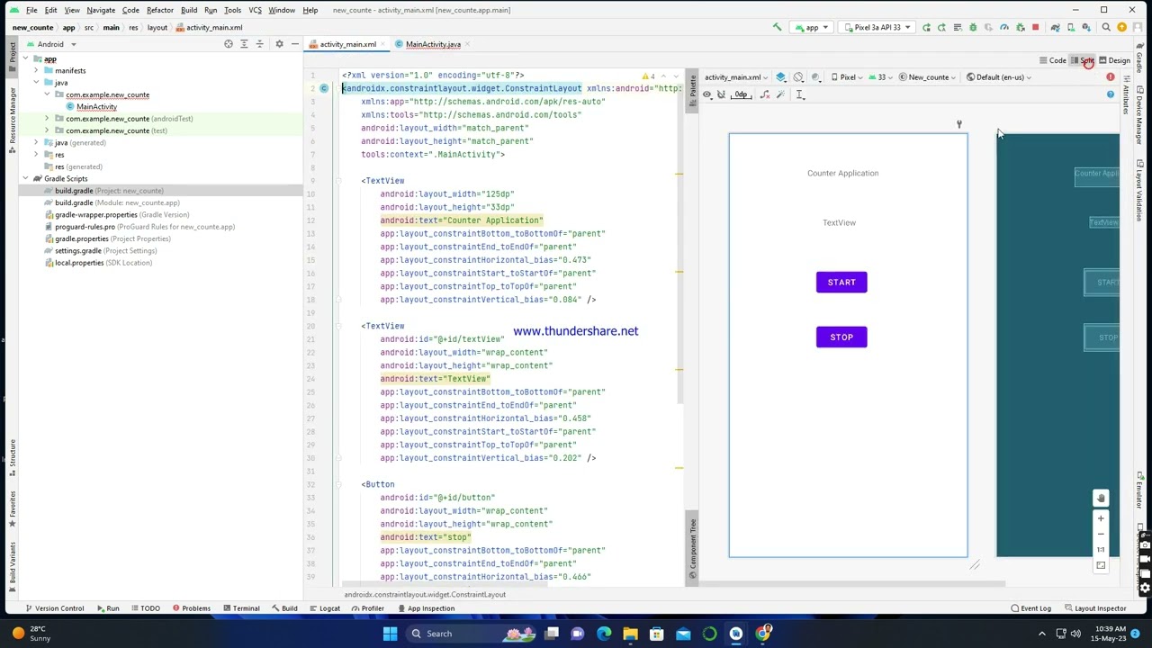Viewport: 1152px width, 648px height.
Task: Open the Android project view dropdown
Action: point(52,44)
